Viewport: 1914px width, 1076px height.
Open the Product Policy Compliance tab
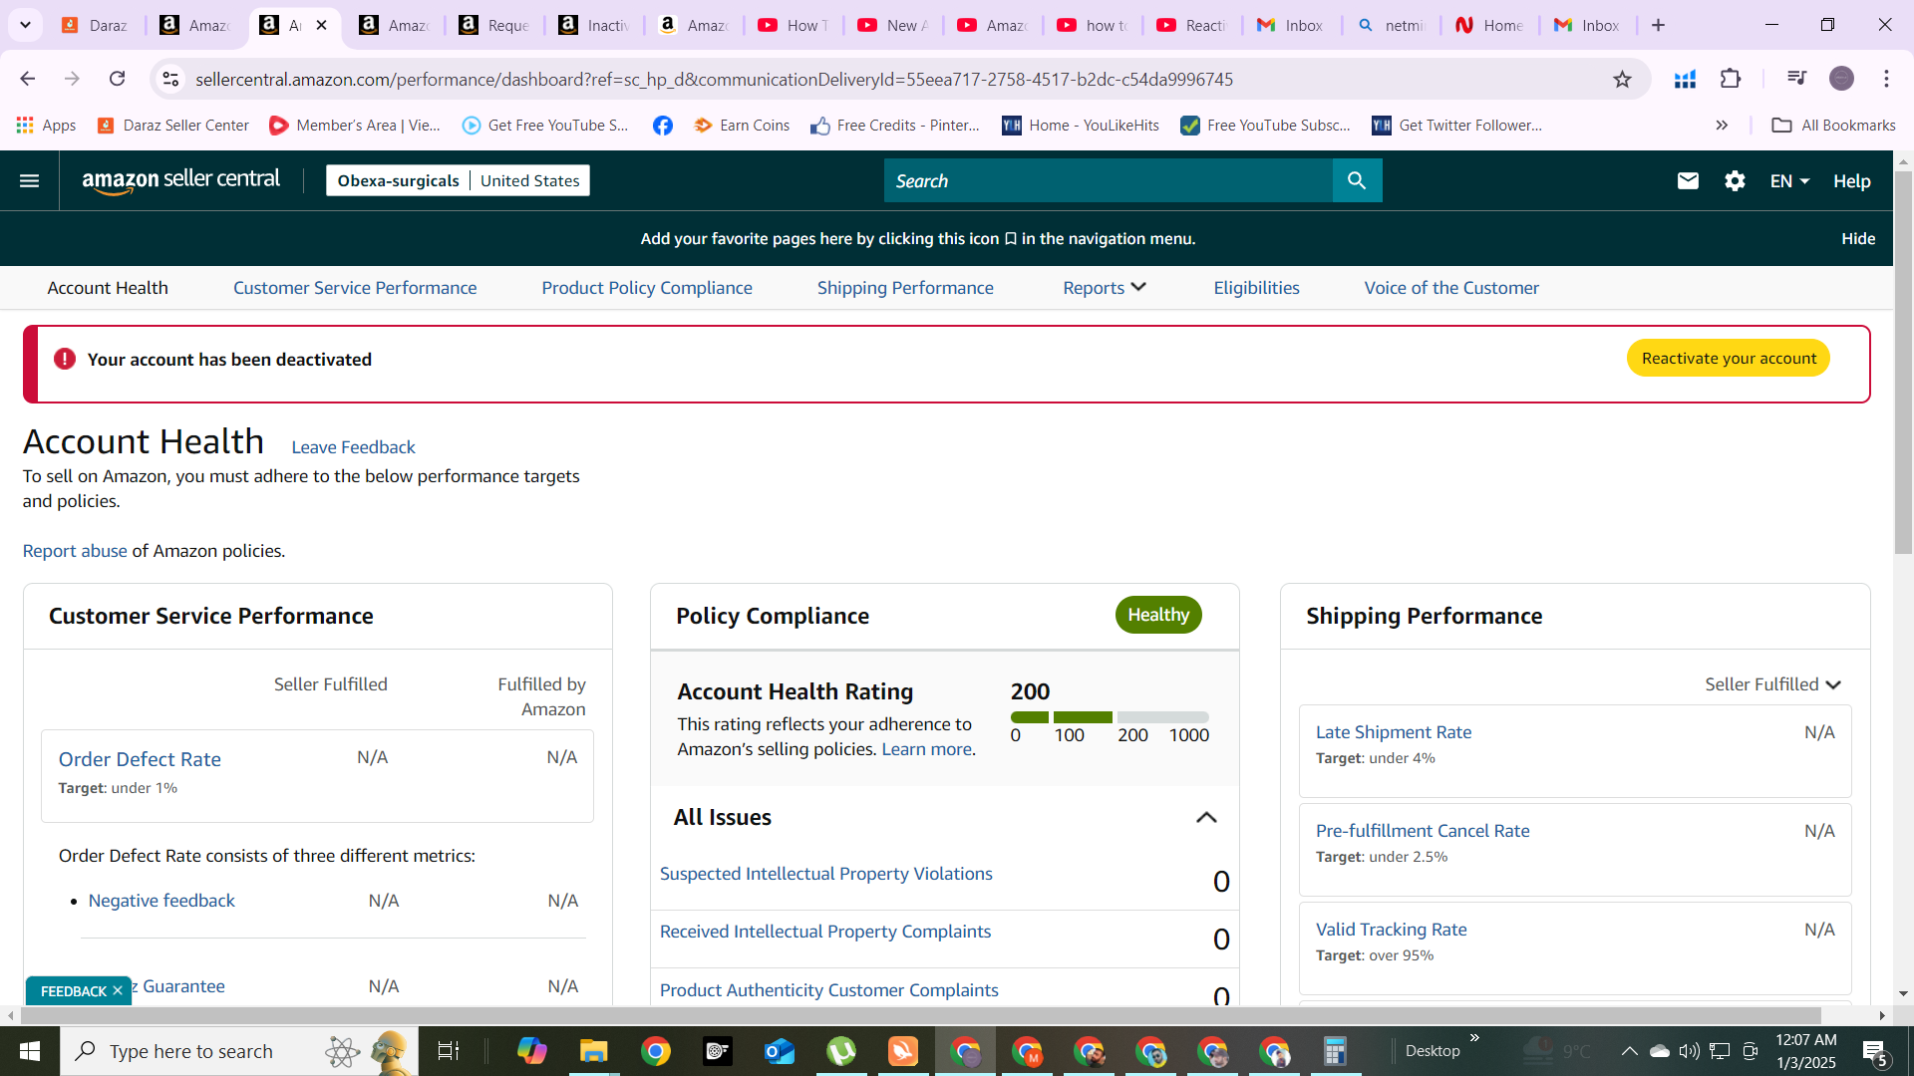647,288
